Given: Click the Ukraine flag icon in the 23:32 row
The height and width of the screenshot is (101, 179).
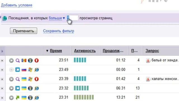Looking at the screenshot, I should click(24, 88).
